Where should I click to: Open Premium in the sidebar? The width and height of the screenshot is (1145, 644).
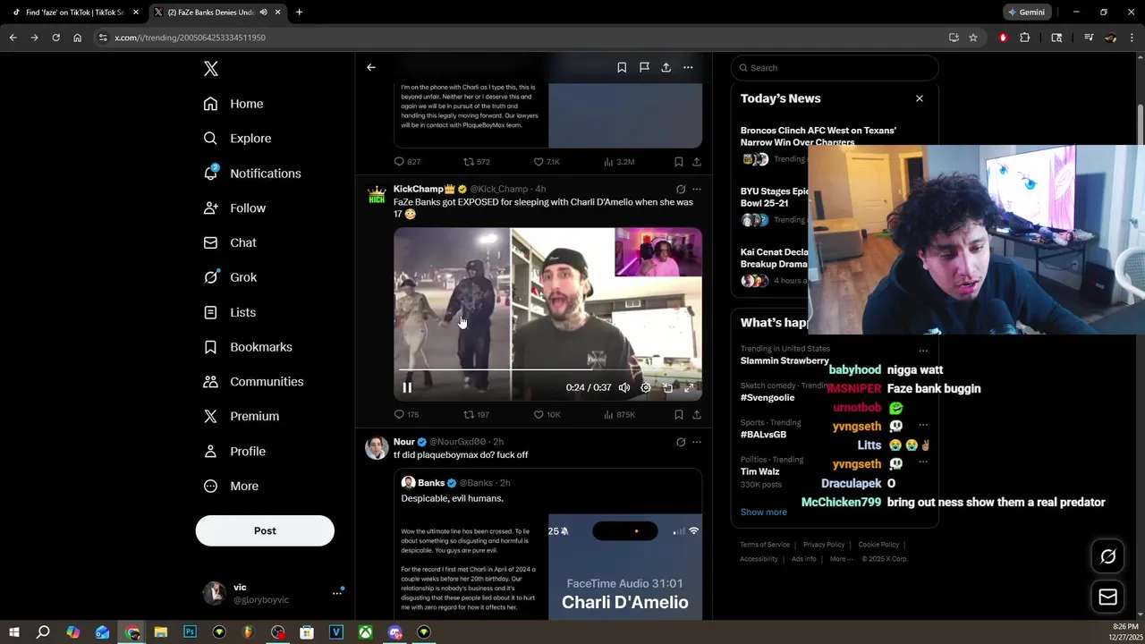click(x=242, y=417)
